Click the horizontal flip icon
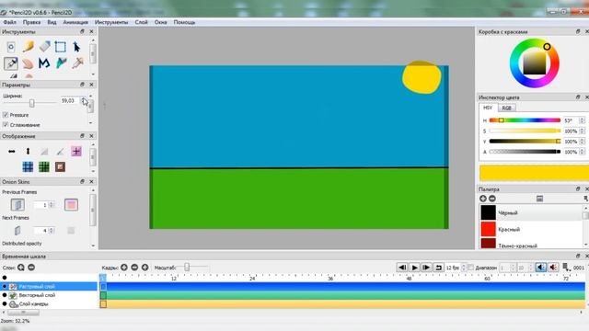589x331 pixels. 12,151
